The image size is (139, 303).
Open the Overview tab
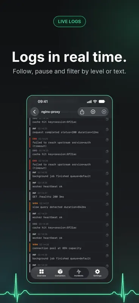tap(42, 273)
